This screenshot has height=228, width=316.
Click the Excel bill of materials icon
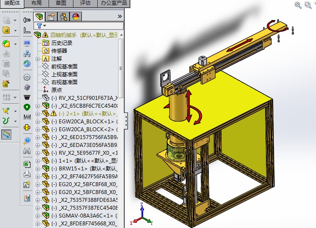click(x=27, y=164)
